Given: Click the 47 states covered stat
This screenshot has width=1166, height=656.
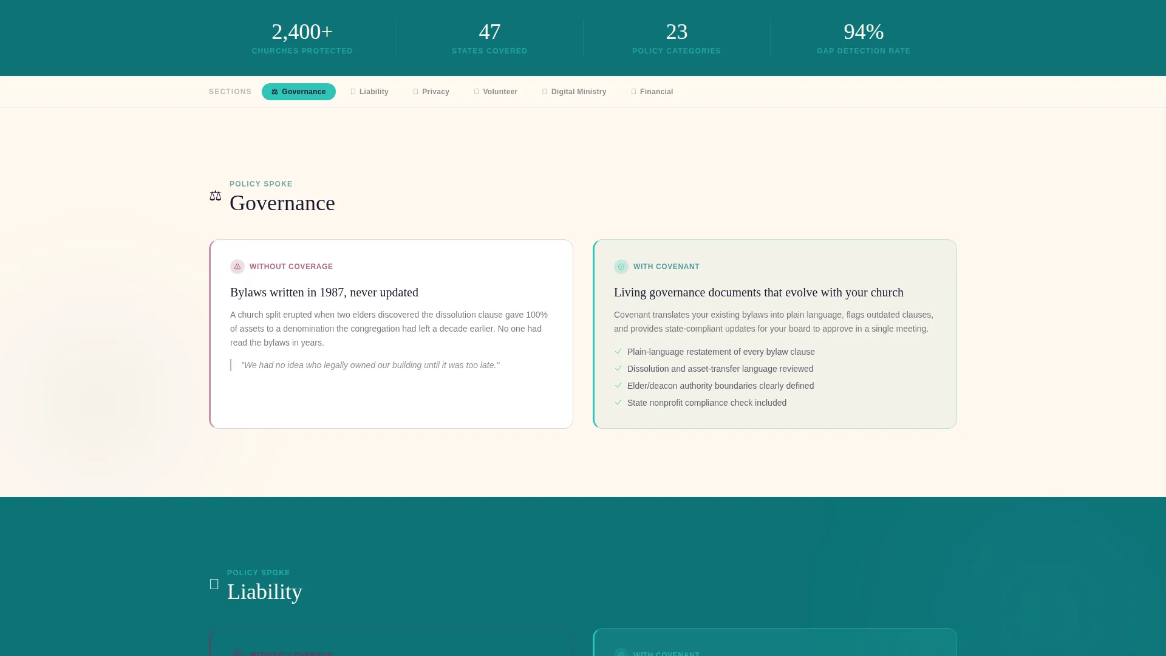Looking at the screenshot, I should (489, 38).
